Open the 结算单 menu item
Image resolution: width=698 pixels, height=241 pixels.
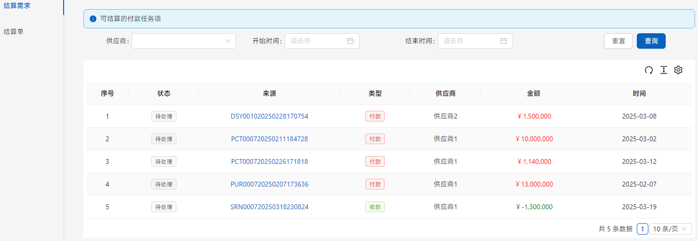click(13, 32)
